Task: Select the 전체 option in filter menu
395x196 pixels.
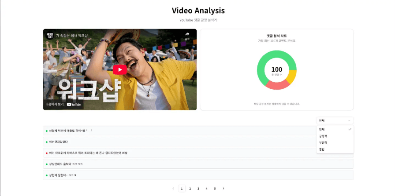Action: [x=335, y=129]
